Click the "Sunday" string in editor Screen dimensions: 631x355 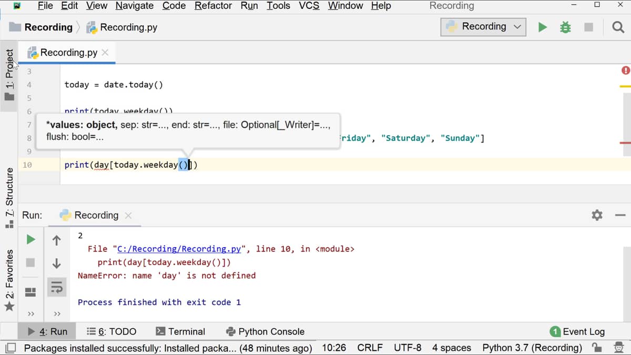pyautogui.click(x=460, y=138)
